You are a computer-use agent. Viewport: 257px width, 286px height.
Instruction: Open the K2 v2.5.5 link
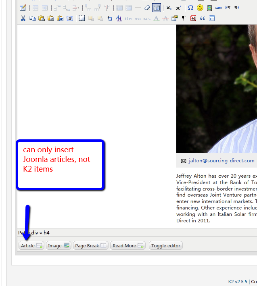pyautogui.click(x=238, y=282)
